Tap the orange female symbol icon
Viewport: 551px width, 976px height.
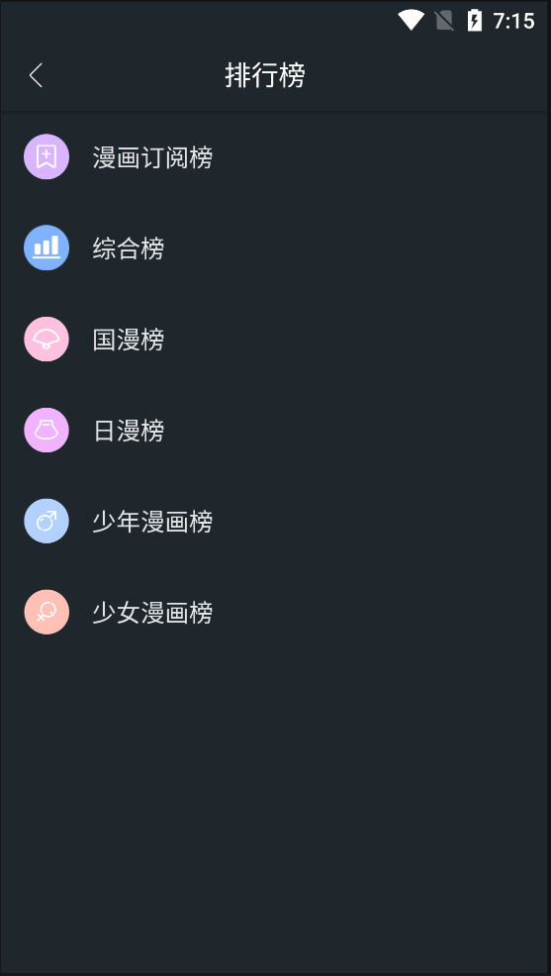[46, 612]
